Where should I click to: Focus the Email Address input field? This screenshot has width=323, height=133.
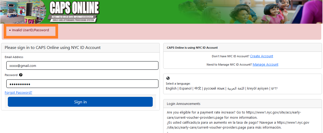(x=82, y=66)
